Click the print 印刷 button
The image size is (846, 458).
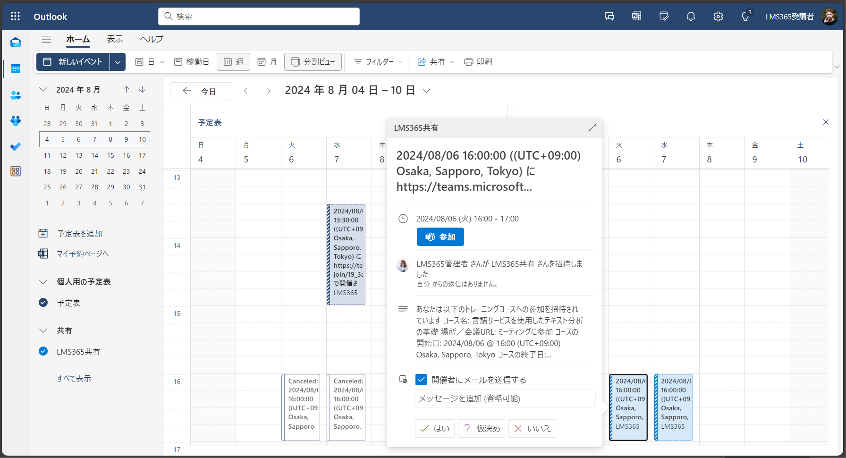pyautogui.click(x=478, y=62)
